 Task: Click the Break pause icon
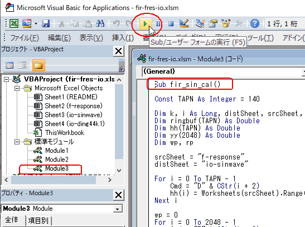tap(158, 24)
